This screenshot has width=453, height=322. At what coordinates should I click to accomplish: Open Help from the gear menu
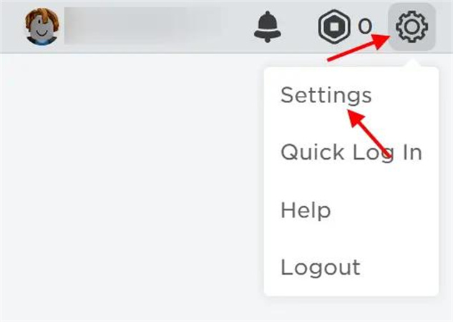[306, 210]
